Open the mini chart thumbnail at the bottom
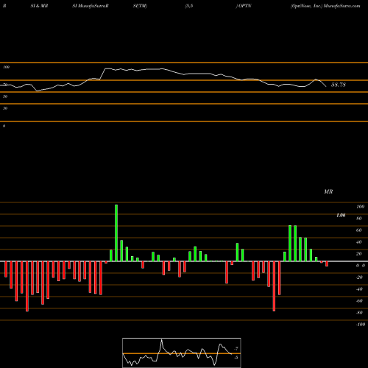The height and width of the screenshot is (368, 368). point(182,353)
